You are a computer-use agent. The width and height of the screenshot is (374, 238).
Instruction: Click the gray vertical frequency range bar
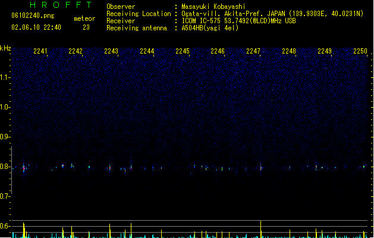(11, 170)
